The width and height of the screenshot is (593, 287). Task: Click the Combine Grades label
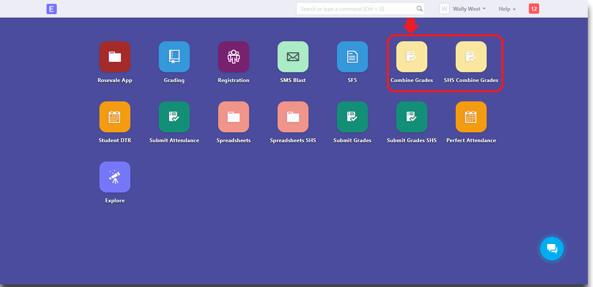[x=412, y=80]
